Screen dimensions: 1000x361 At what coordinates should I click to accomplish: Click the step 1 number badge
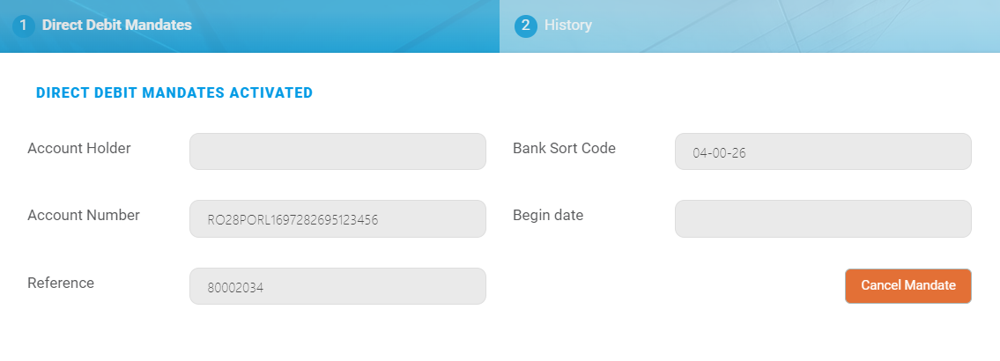point(23,26)
